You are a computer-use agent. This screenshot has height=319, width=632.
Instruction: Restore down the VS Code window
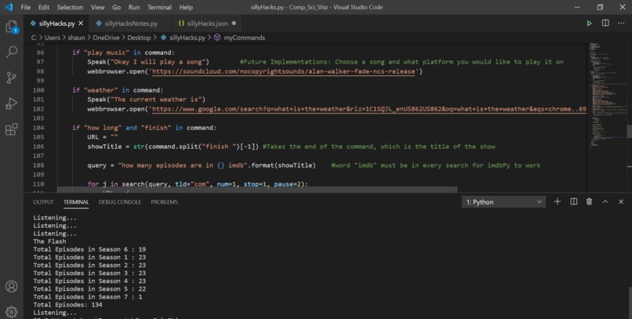[600, 7]
